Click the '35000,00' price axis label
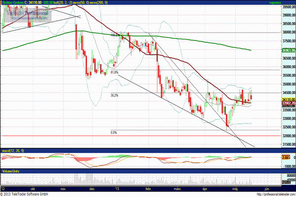296x197 pixels. coord(289,84)
